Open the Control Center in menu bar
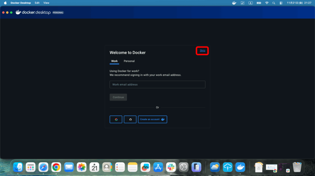 pyautogui.click(x=281, y=3)
